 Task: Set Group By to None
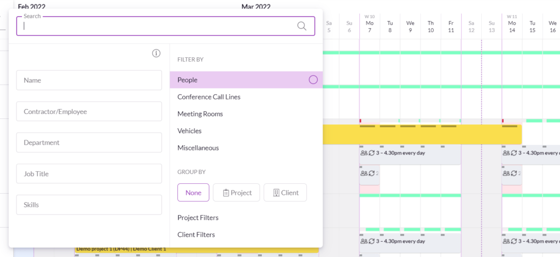(x=193, y=193)
